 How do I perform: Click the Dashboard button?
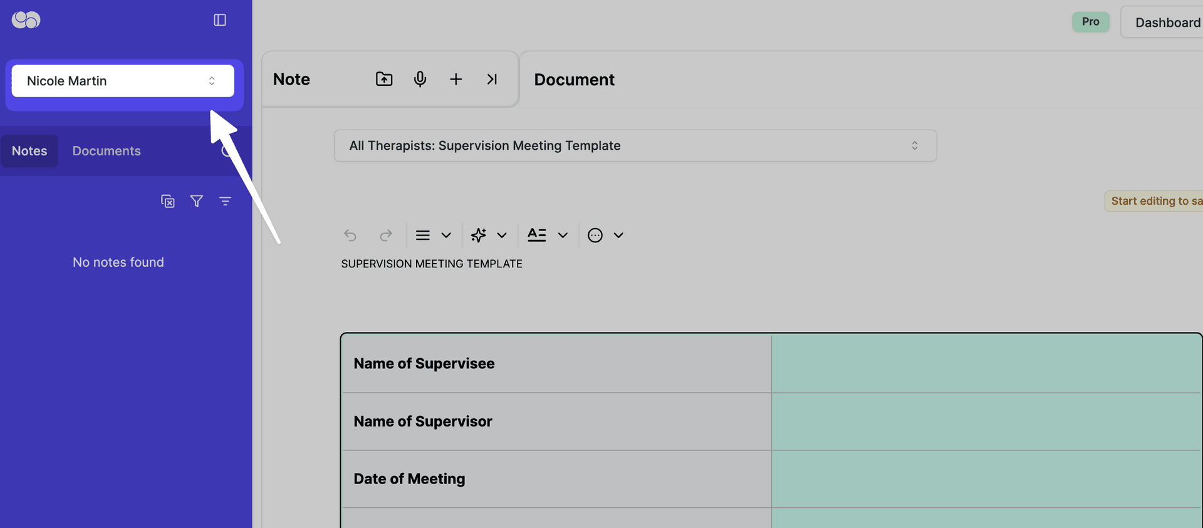coord(1168,22)
